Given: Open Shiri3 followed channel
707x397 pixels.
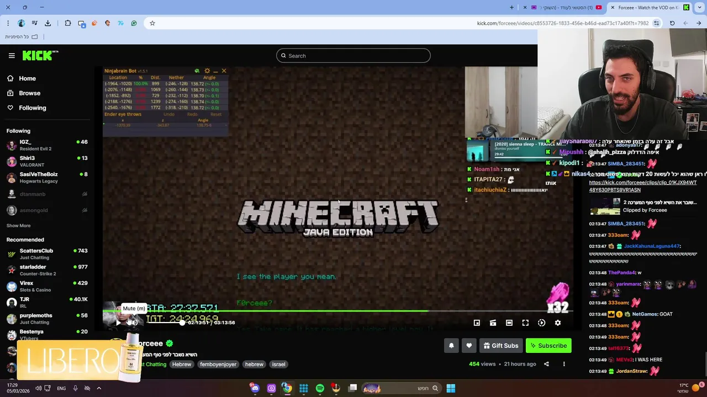Looking at the screenshot, I should [x=47, y=161].
